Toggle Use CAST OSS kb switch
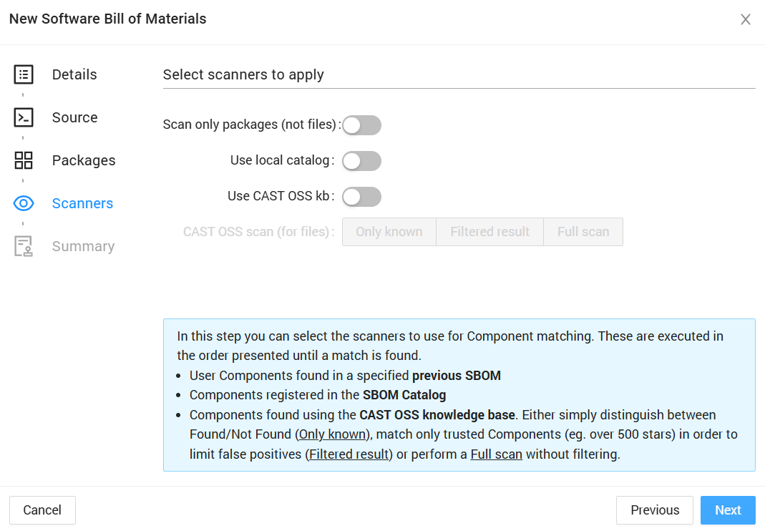The image size is (765, 531). click(361, 197)
